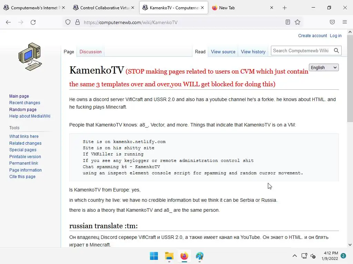Click the URL address bar
Screen dimensions: 353x264
coord(182,22)
